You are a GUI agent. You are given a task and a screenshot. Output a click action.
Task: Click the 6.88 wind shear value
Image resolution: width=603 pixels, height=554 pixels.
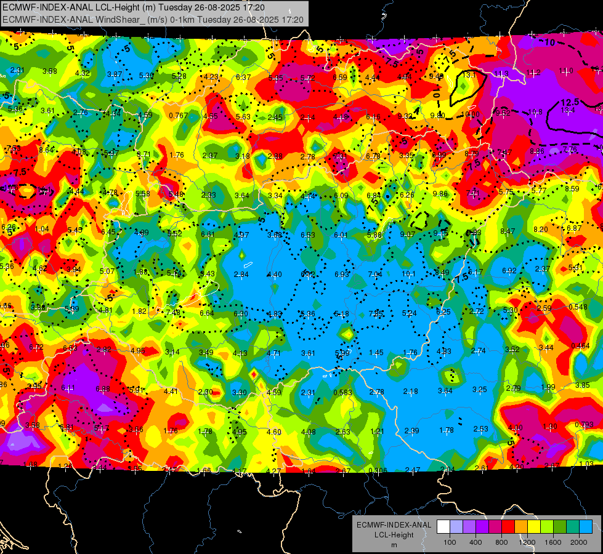point(103,389)
